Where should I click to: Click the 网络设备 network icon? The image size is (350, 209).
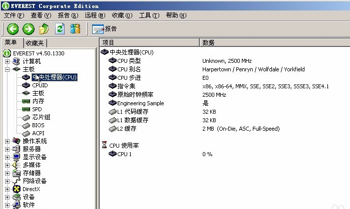click(x=17, y=181)
